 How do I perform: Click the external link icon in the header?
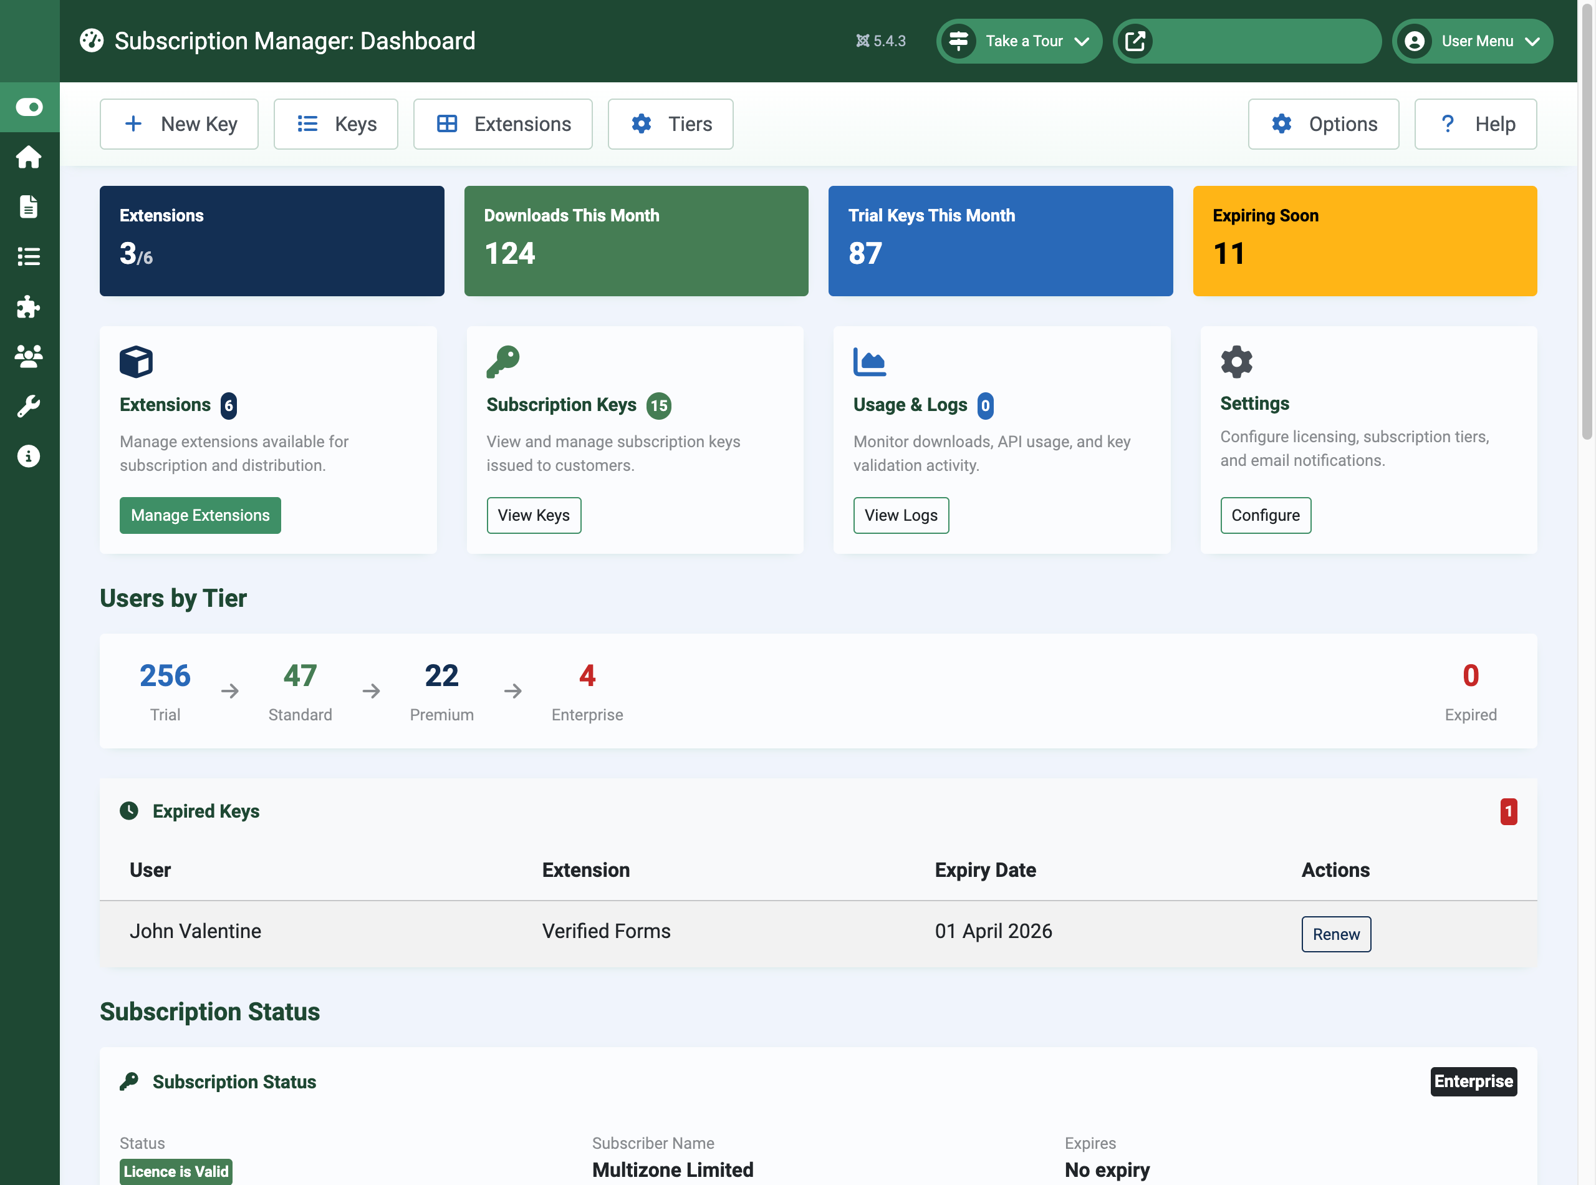[x=1137, y=41]
